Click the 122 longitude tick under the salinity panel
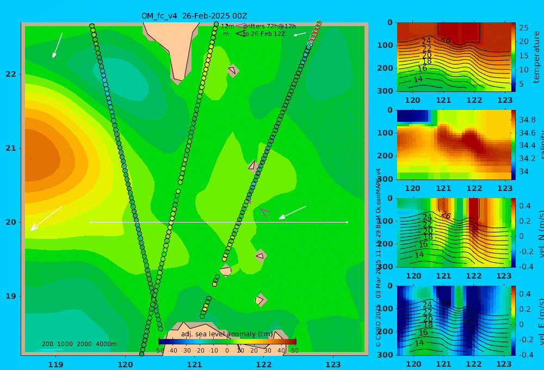 click(x=474, y=188)
